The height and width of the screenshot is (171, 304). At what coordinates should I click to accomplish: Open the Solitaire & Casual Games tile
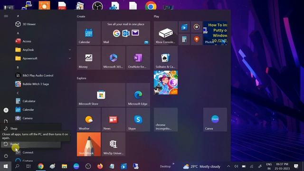166,58
